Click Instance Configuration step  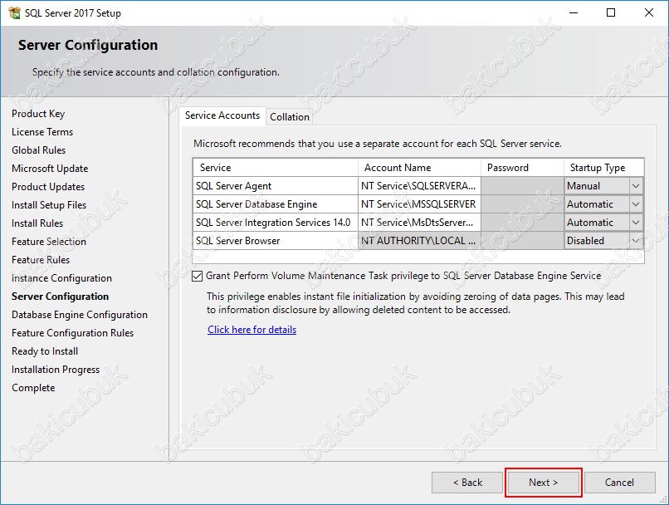point(62,278)
